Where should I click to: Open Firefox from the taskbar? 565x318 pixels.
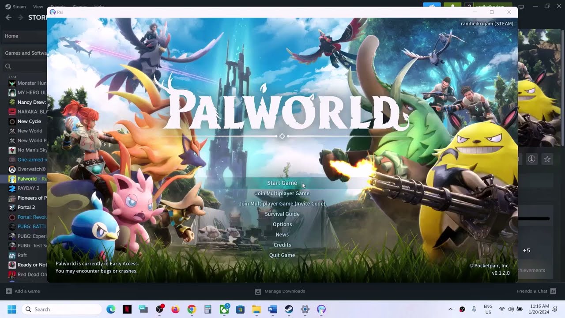click(x=175, y=309)
